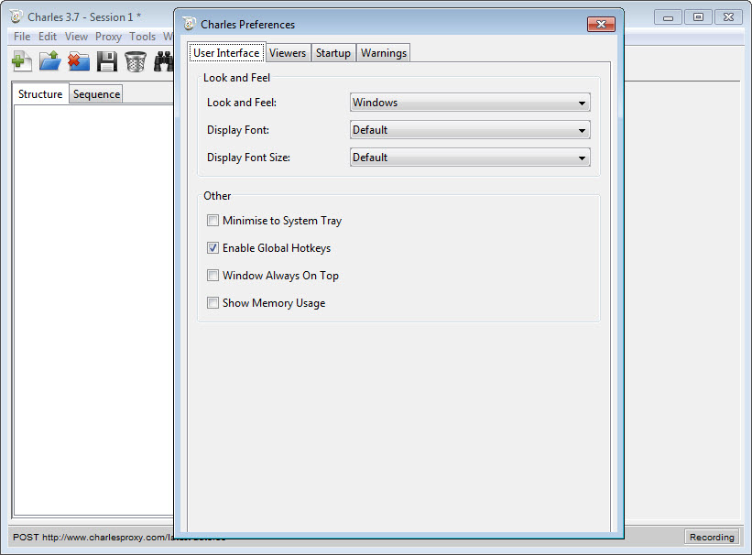Click the Charles app icon in main window title
The height and width of the screenshot is (555, 752).
16,16
